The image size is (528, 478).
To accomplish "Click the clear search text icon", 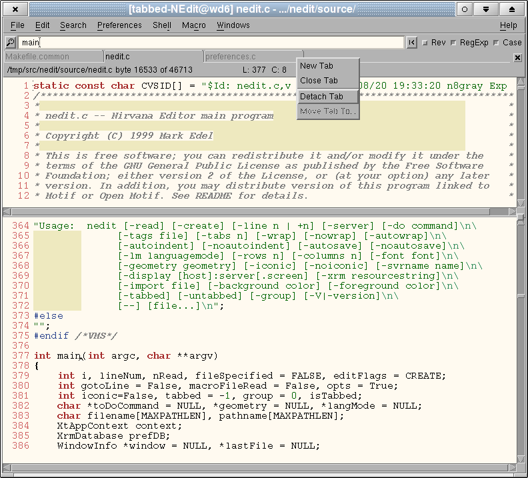I will point(412,43).
